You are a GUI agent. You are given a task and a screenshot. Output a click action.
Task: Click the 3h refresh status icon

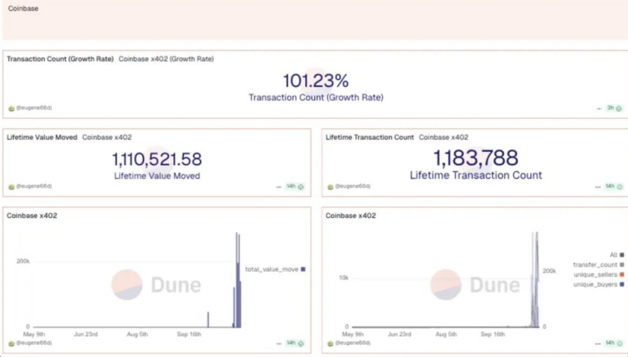tap(619, 109)
